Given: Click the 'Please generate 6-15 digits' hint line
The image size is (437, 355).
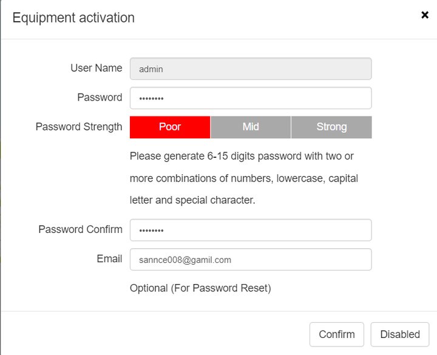Looking at the screenshot, I should point(242,156).
